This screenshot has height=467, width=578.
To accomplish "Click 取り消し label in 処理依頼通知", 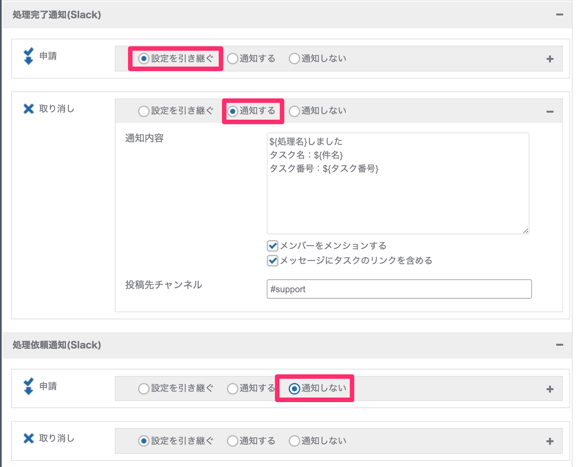I will tap(57, 438).
